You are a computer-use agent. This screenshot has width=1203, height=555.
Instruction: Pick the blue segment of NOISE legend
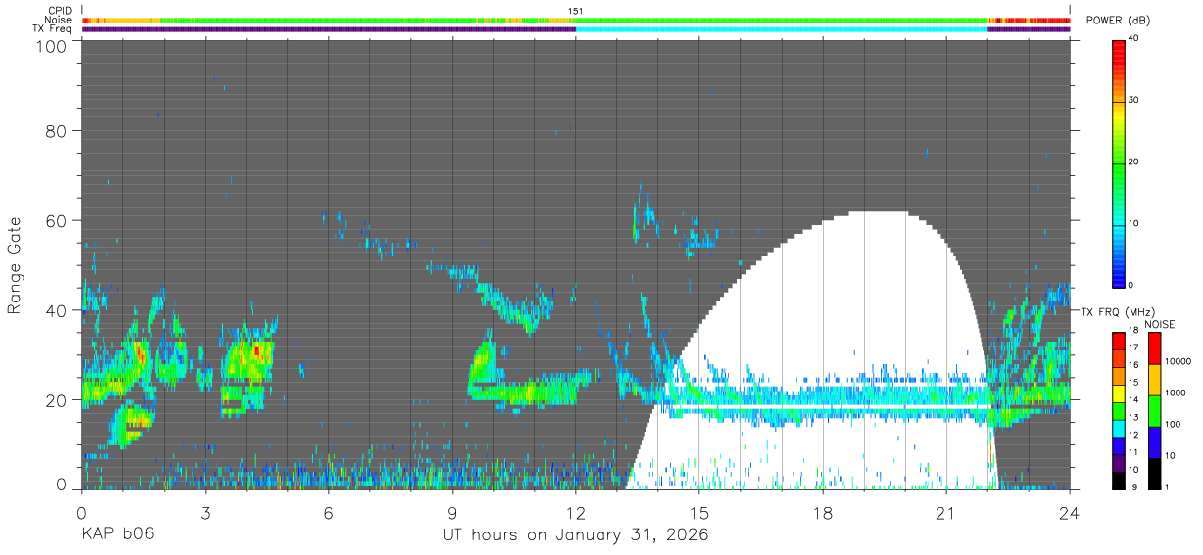[x=1154, y=442]
